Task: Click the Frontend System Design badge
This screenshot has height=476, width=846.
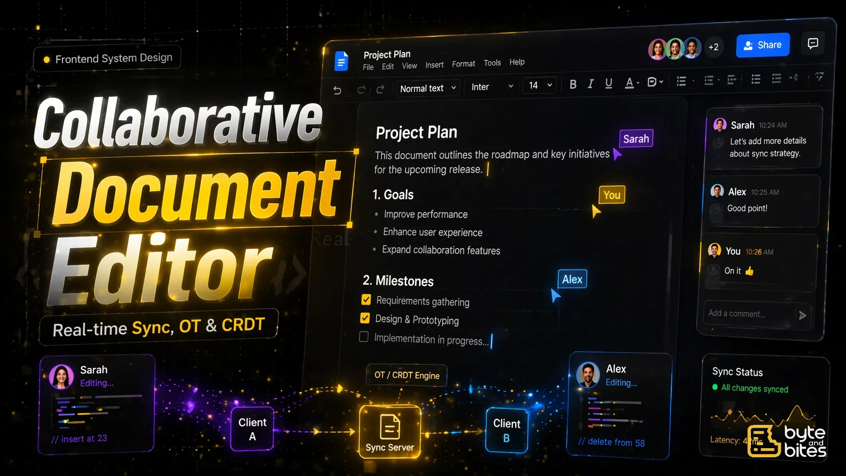Action: (x=107, y=58)
